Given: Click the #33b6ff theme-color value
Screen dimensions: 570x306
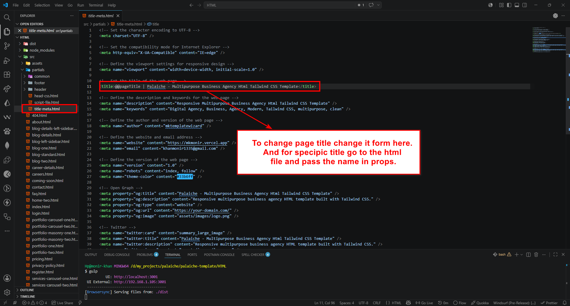Looking at the screenshot, I should coord(185,177).
